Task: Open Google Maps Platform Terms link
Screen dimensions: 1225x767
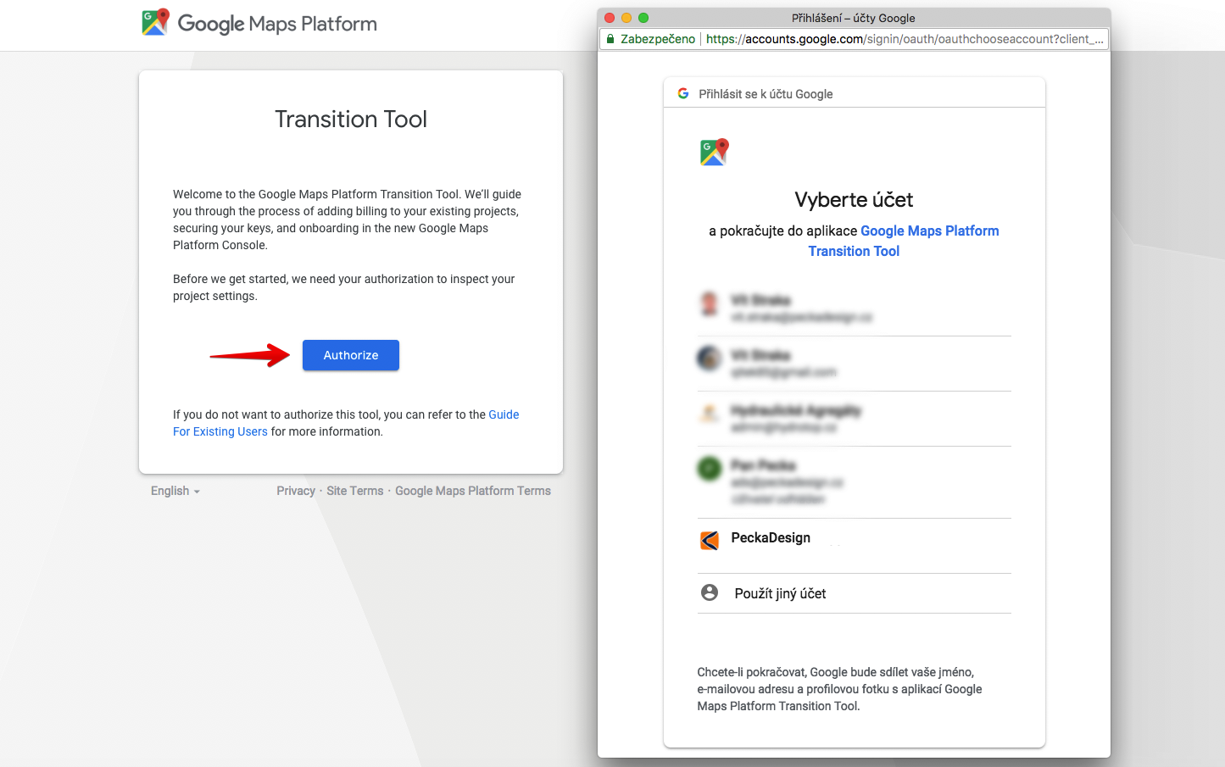Action: (x=472, y=491)
